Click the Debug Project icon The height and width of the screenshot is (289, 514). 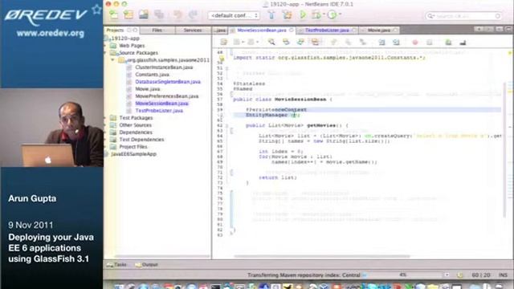tap(316, 14)
